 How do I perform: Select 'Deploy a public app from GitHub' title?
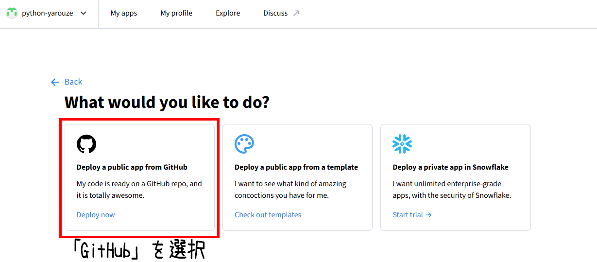coord(132,167)
